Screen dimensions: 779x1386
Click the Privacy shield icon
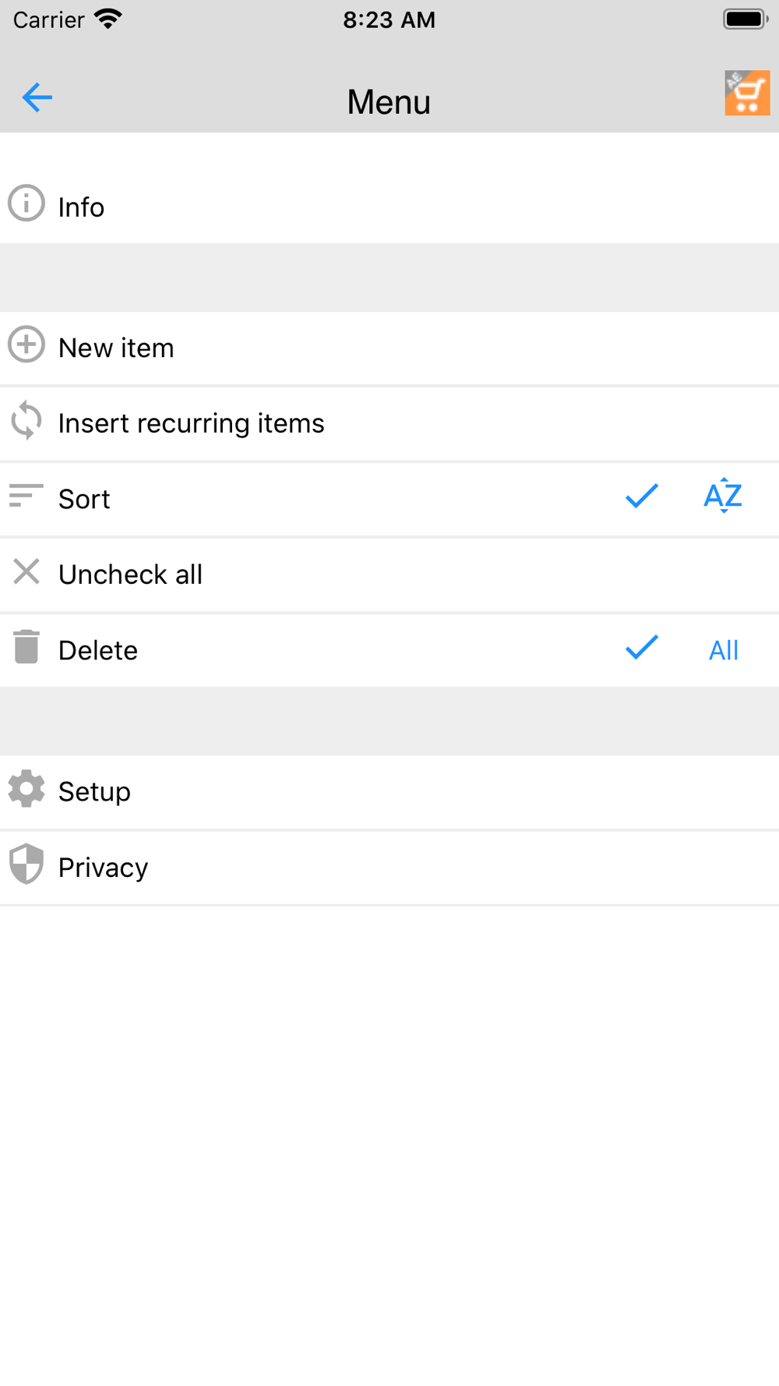coord(26,864)
